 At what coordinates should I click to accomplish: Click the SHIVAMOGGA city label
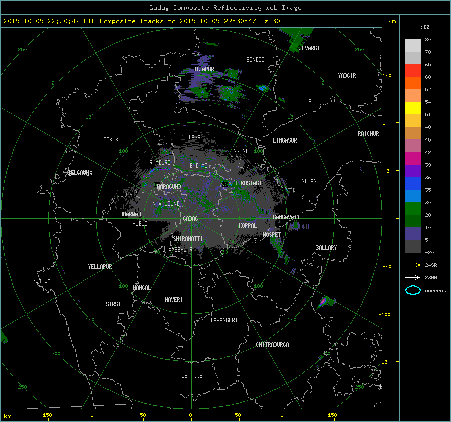coord(187,377)
